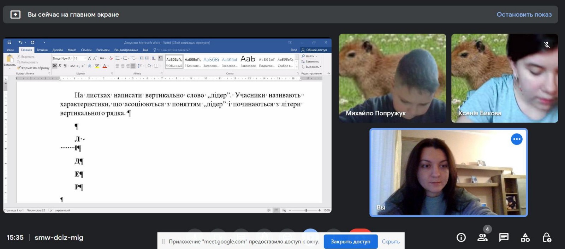Toggle bold formatting in Word ribbon

pyautogui.click(x=55, y=66)
